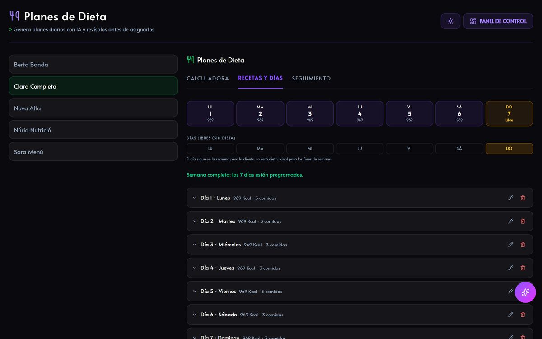Select the DO 7 Libre day card
Image resolution: width=542 pixels, height=339 pixels.
(x=509, y=113)
